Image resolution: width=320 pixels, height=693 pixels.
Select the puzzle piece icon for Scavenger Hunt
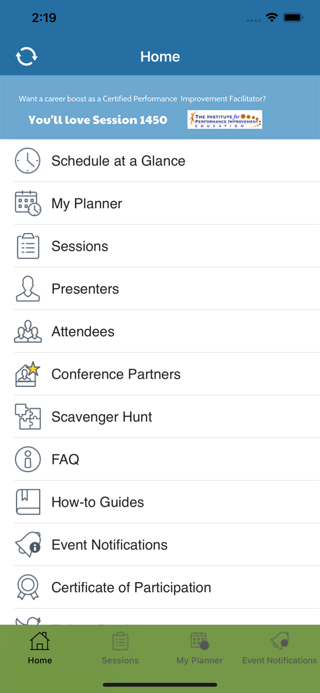pos(28,416)
